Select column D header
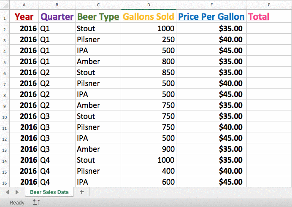The image size is (292, 207). tap(149, 5)
